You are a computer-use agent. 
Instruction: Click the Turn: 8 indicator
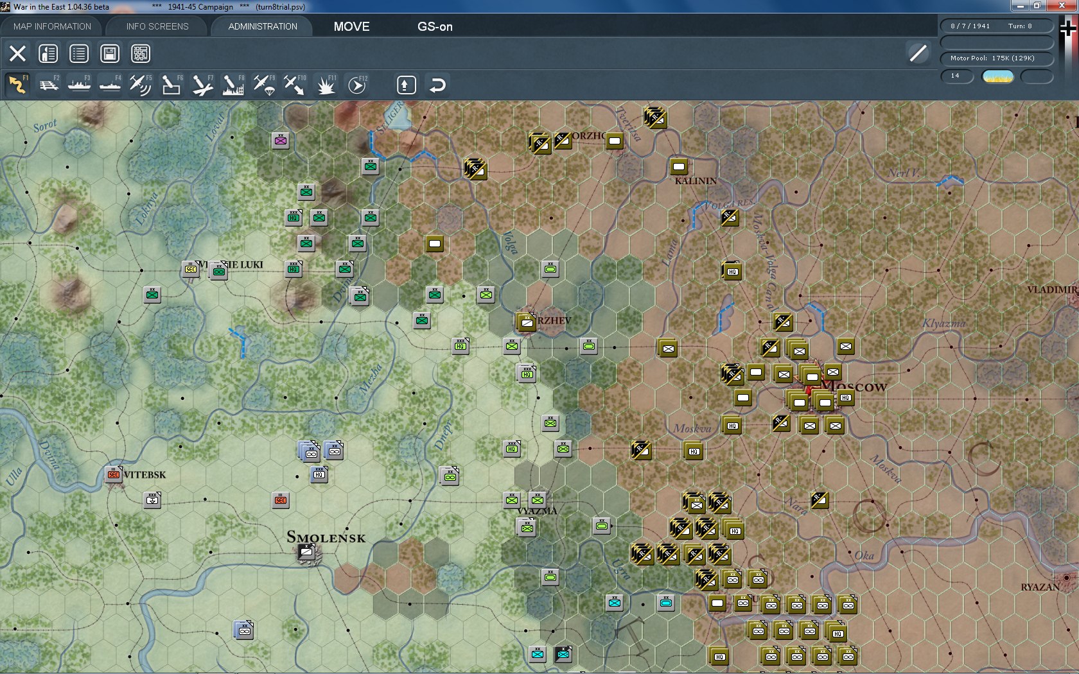pos(1020,26)
